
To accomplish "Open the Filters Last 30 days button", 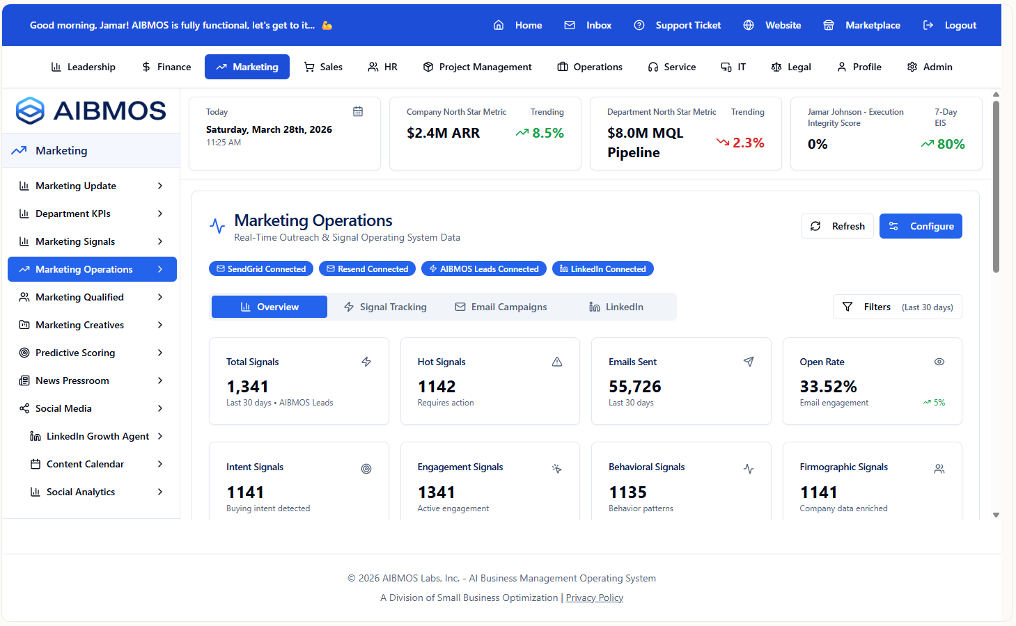I will (898, 307).
